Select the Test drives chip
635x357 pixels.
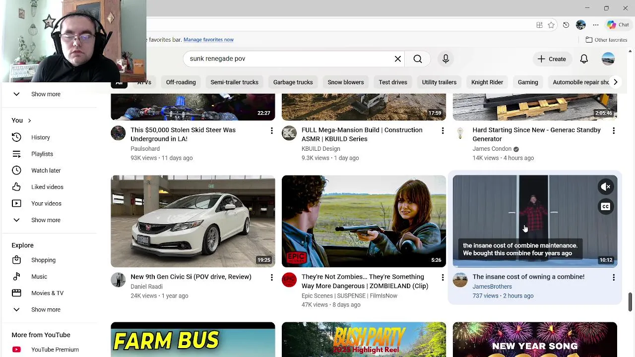click(393, 82)
